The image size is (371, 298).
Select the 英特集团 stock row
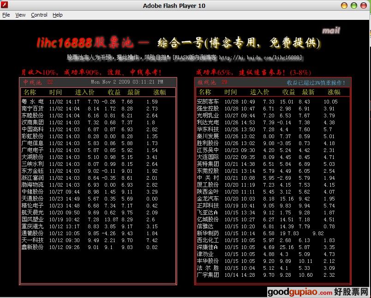point(266,164)
